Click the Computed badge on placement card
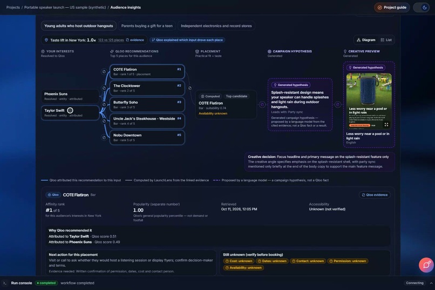 point(210,96)
